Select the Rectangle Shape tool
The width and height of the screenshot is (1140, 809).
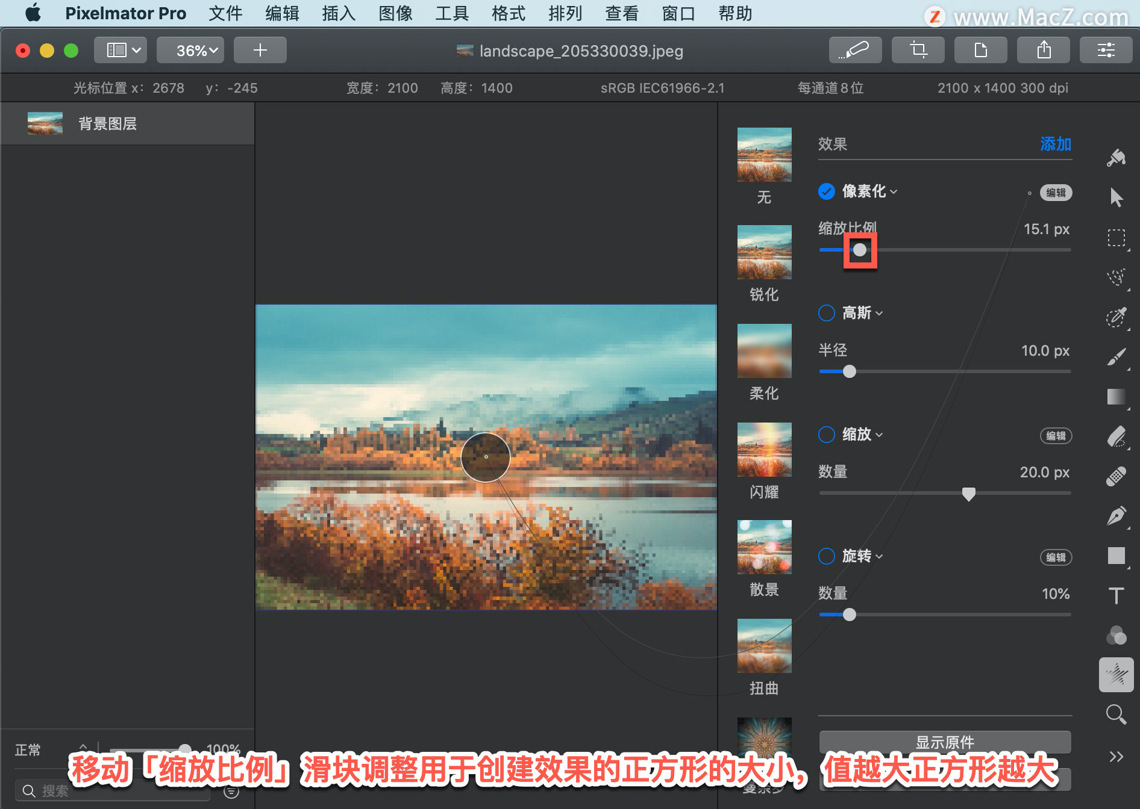pyautogui.click(x=1116, y=556)
